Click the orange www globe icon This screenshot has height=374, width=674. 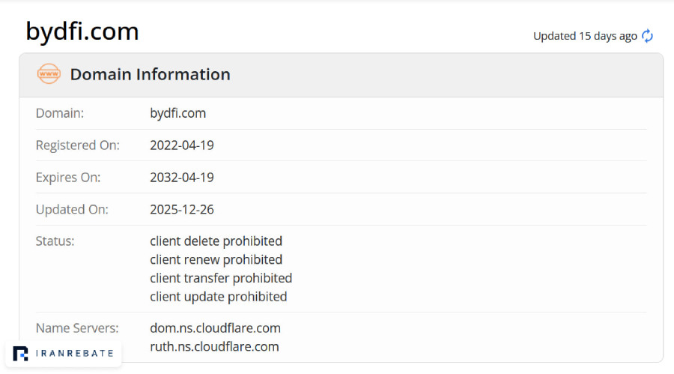[49, 74]
